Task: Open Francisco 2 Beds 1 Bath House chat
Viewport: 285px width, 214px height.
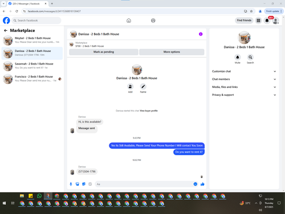Action: [x=32, y=79]
